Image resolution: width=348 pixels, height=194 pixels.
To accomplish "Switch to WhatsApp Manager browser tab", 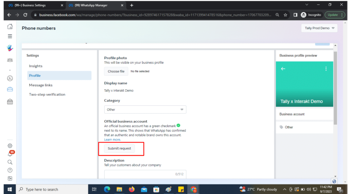I will (x=95, y=5).
